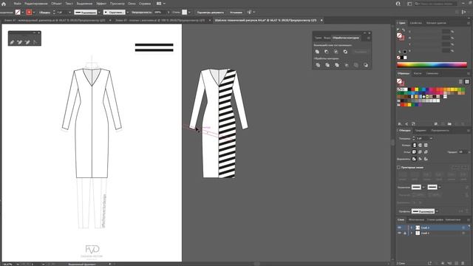Switch to the Кисти tab

(x=418, y=74)
